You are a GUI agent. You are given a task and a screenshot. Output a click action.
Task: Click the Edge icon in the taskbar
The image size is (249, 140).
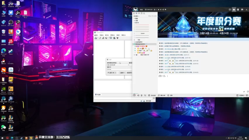pyautogui.click(x=12, y=138)
